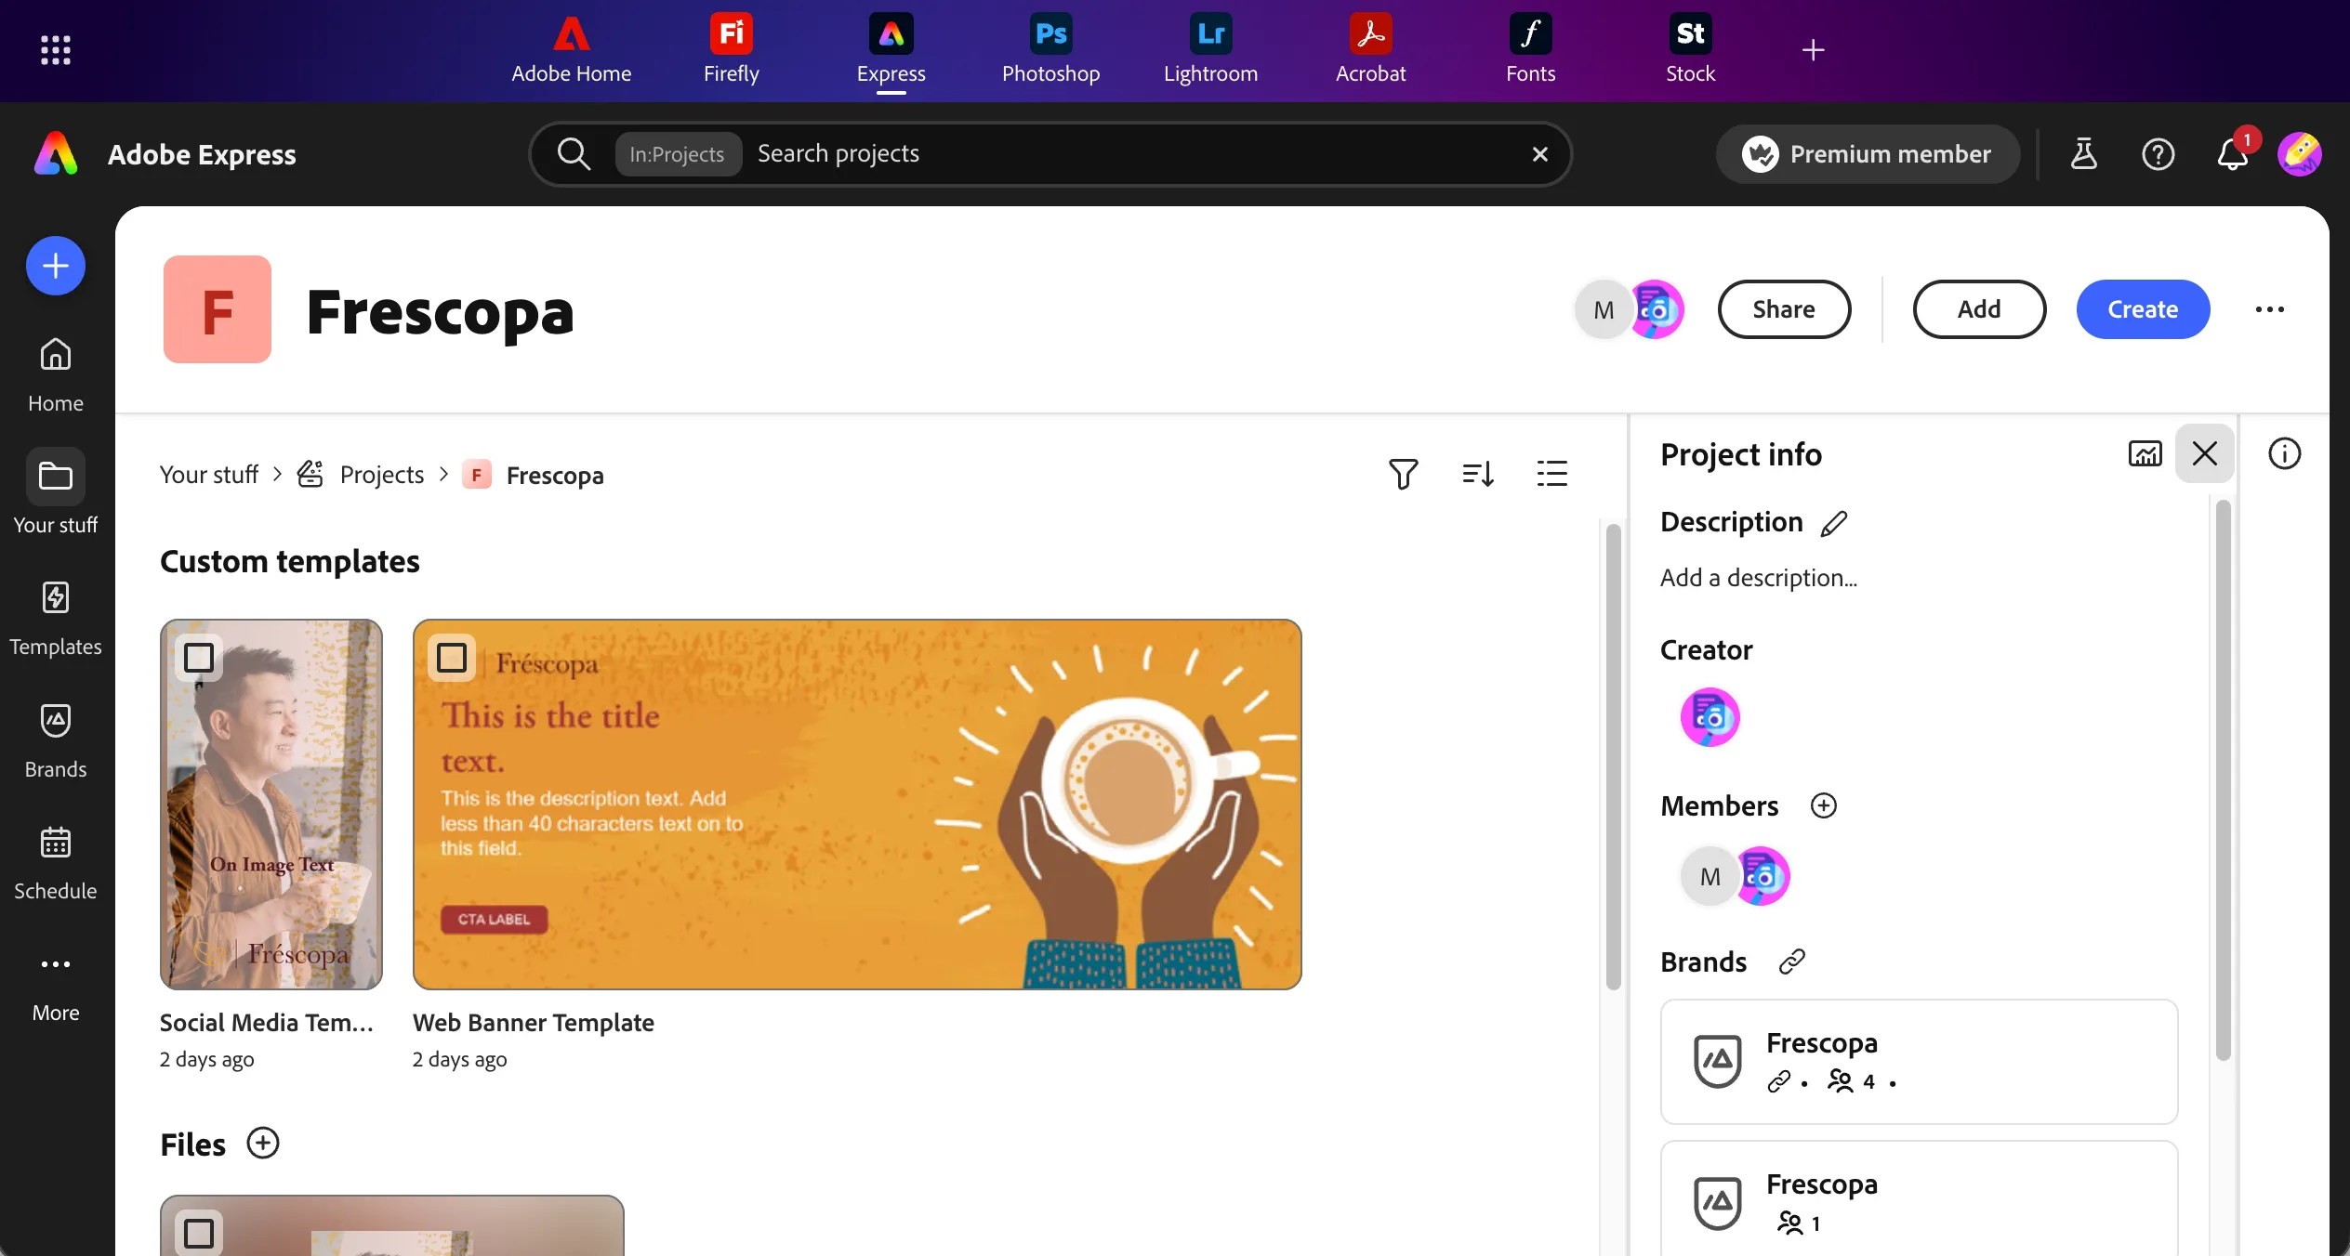Add a new app shortcut with plus
The image size is (2350, 1256).
1813,50
